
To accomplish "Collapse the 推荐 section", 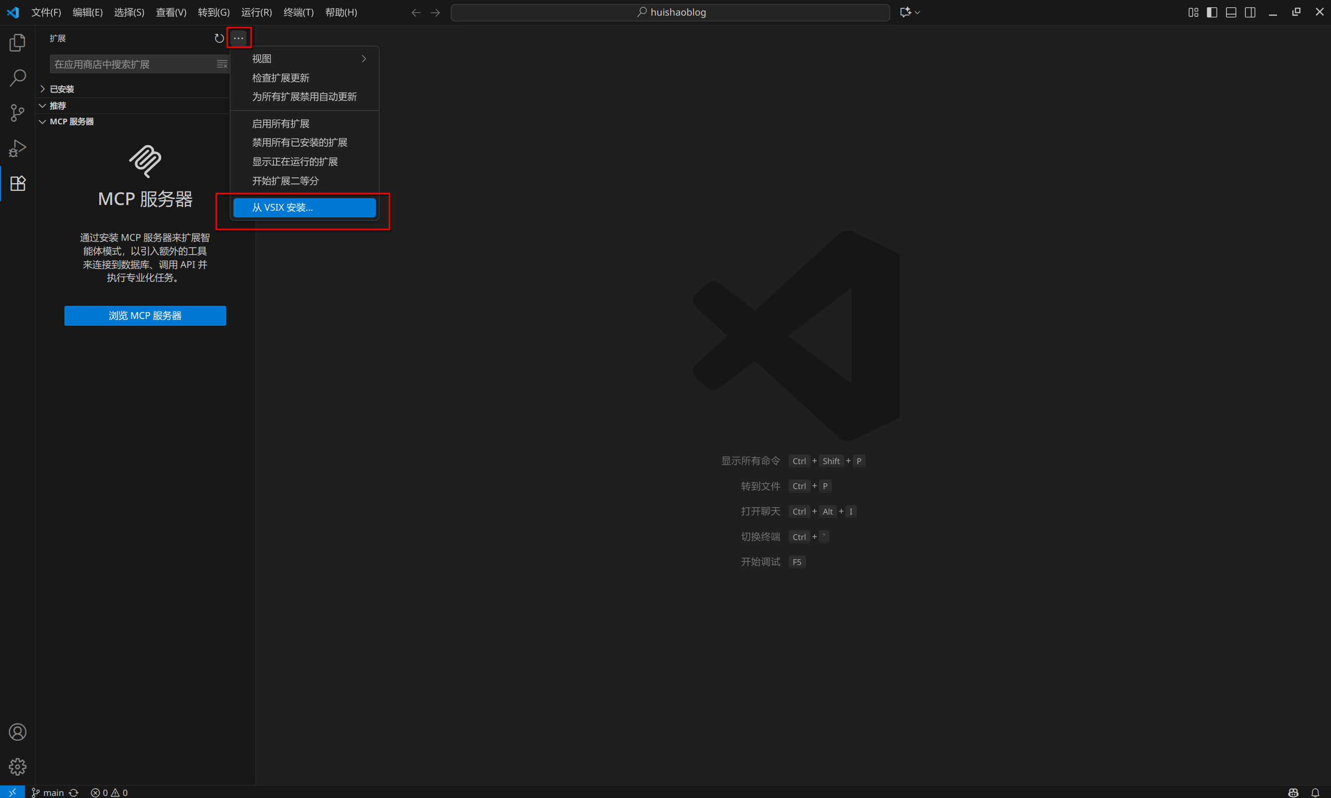I will pos(58,106).
